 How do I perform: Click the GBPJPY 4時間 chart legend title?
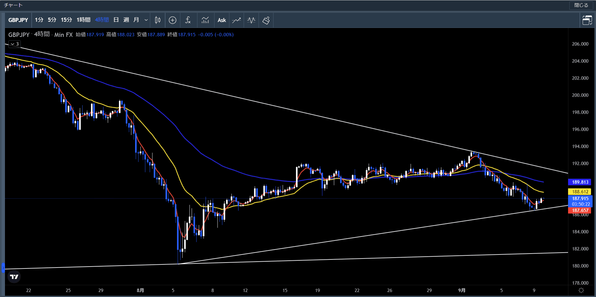coord(41,35)
